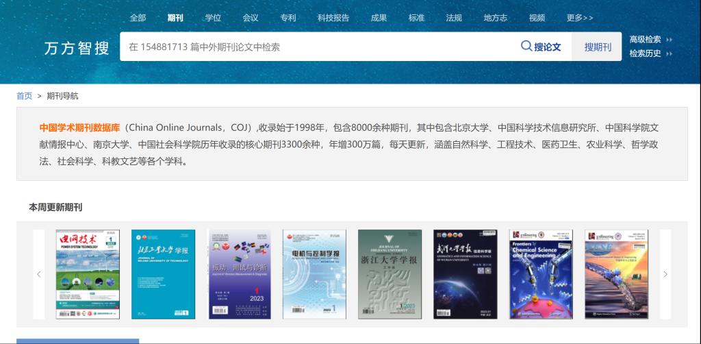701x344 pixels.
Task: Open the 北京工业大学学报 journal cover
Action: [x=163, y=274]
